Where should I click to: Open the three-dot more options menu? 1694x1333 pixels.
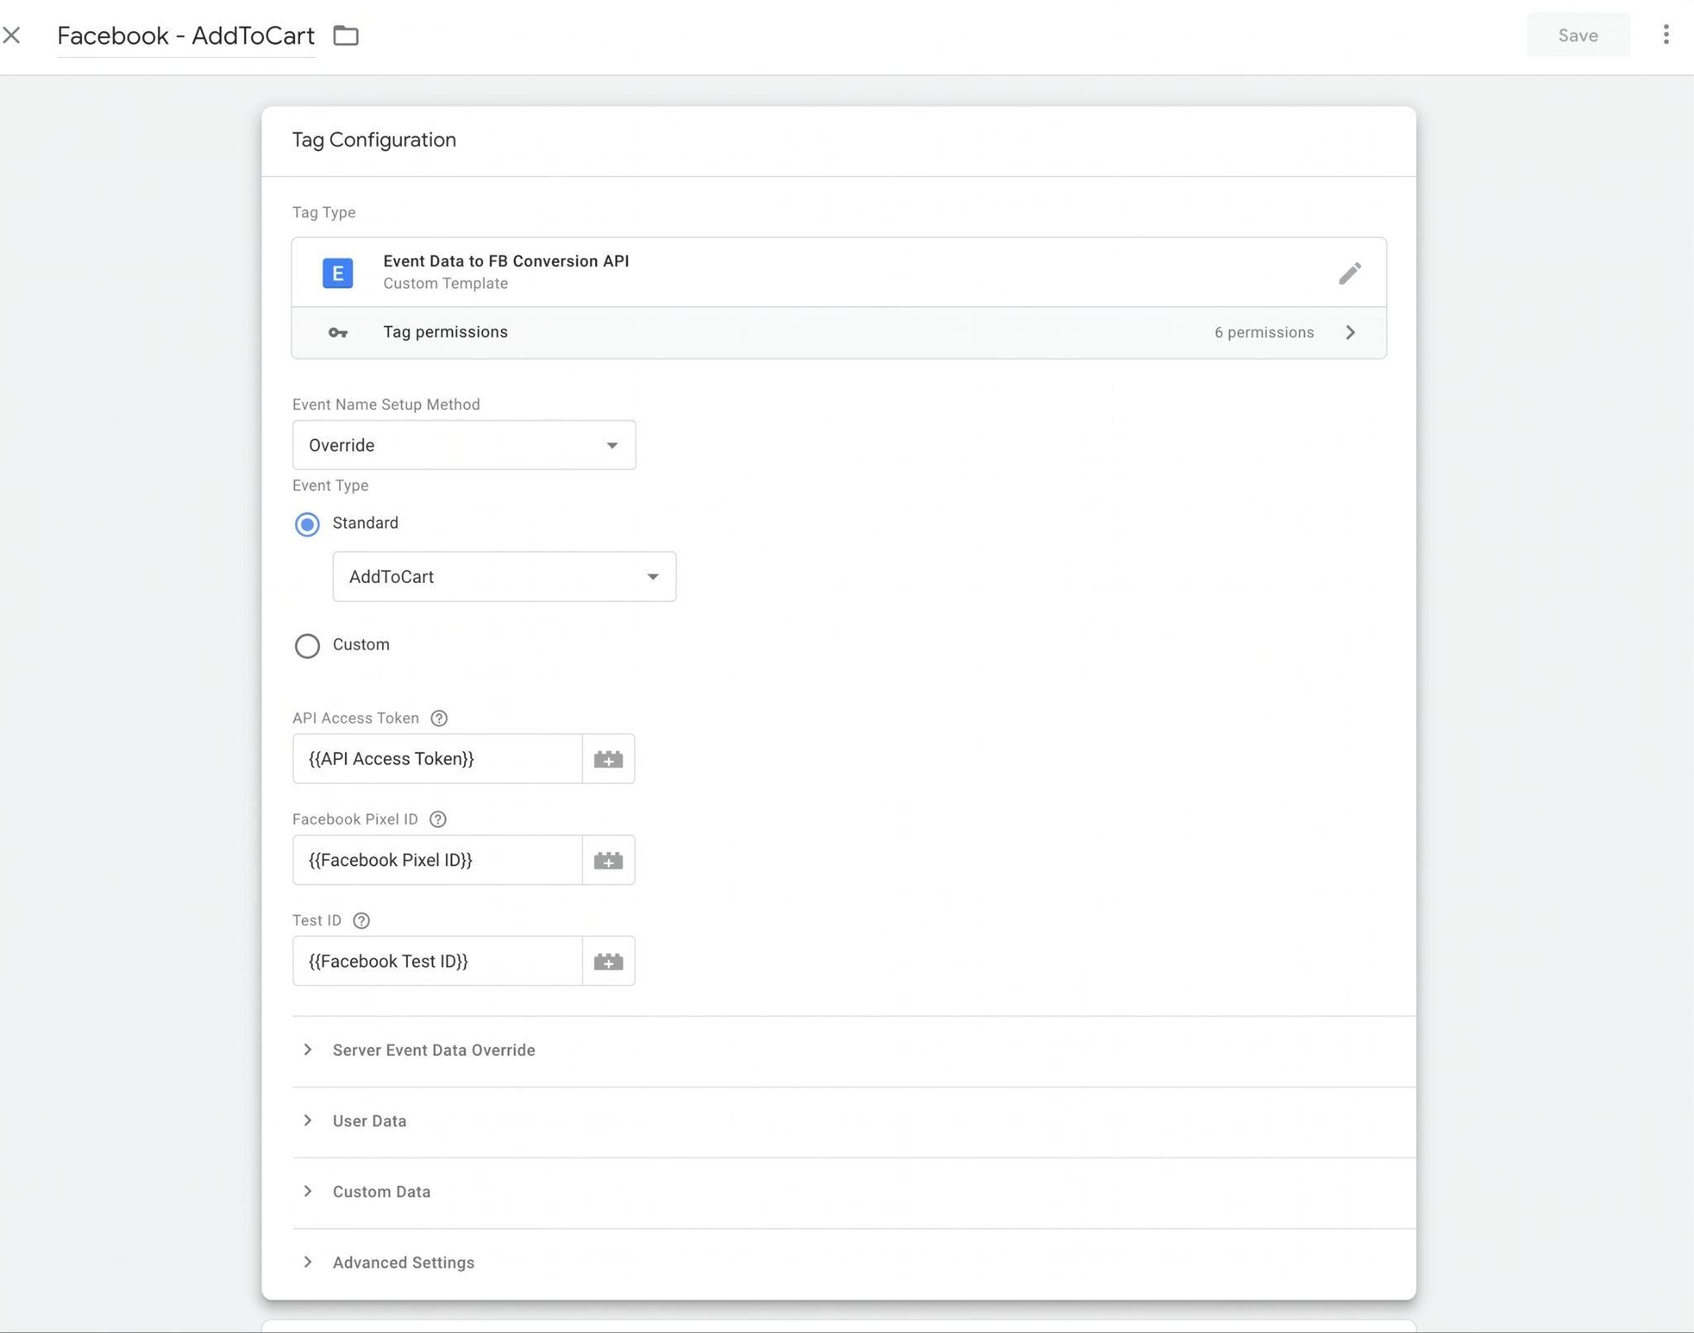coord(1666,35)
